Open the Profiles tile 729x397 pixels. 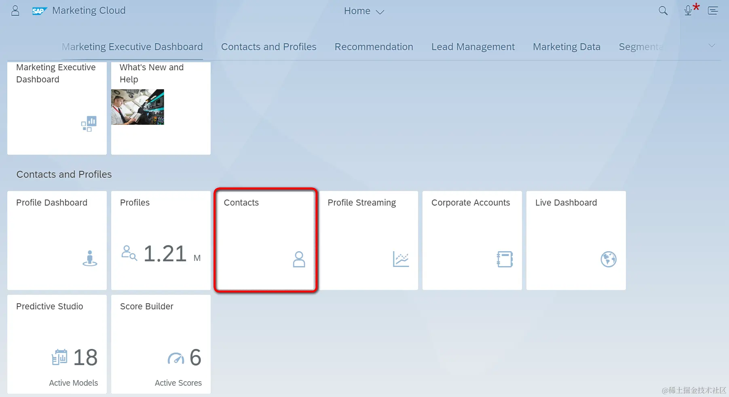point(161,240)
